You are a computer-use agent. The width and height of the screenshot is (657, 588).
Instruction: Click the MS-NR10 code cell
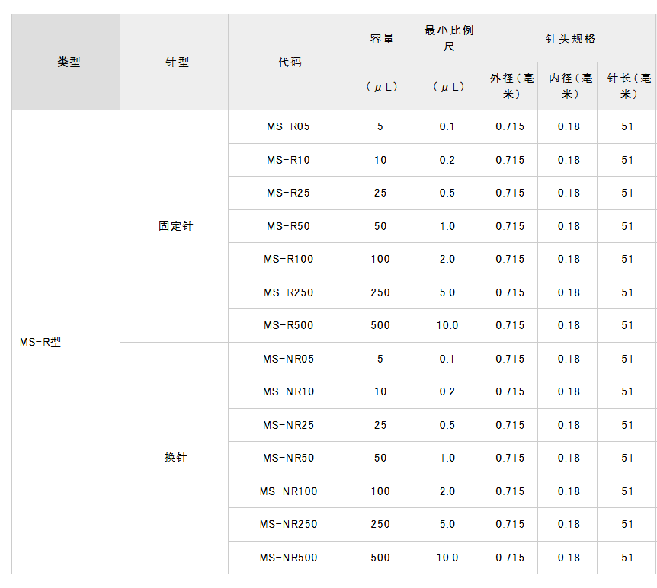pyautogui.click(x=288, y=392)
